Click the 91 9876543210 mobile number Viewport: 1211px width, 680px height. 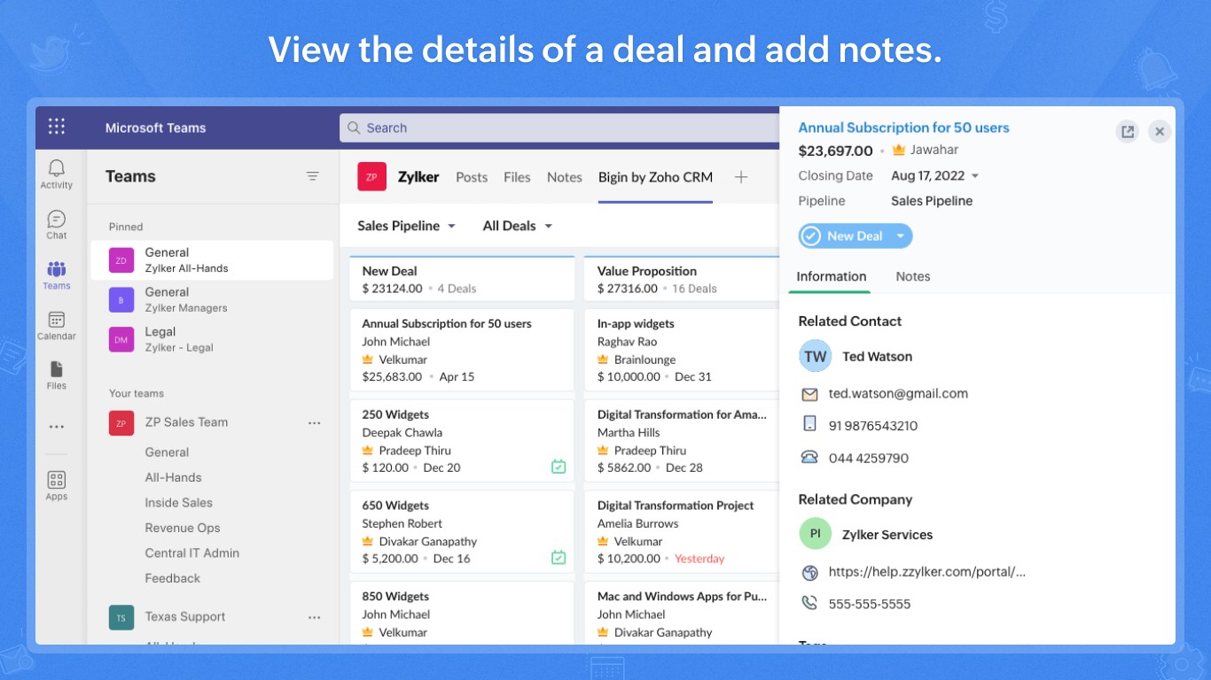[872, 426]
